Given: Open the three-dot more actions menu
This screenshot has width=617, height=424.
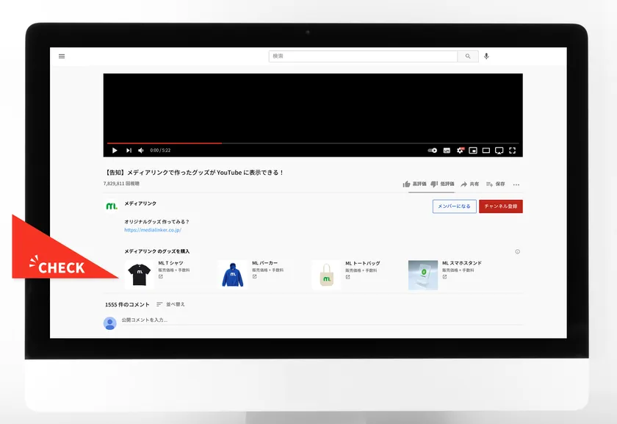Looking at the screenshot, I should pyautogui.click(x=516, y=184).
